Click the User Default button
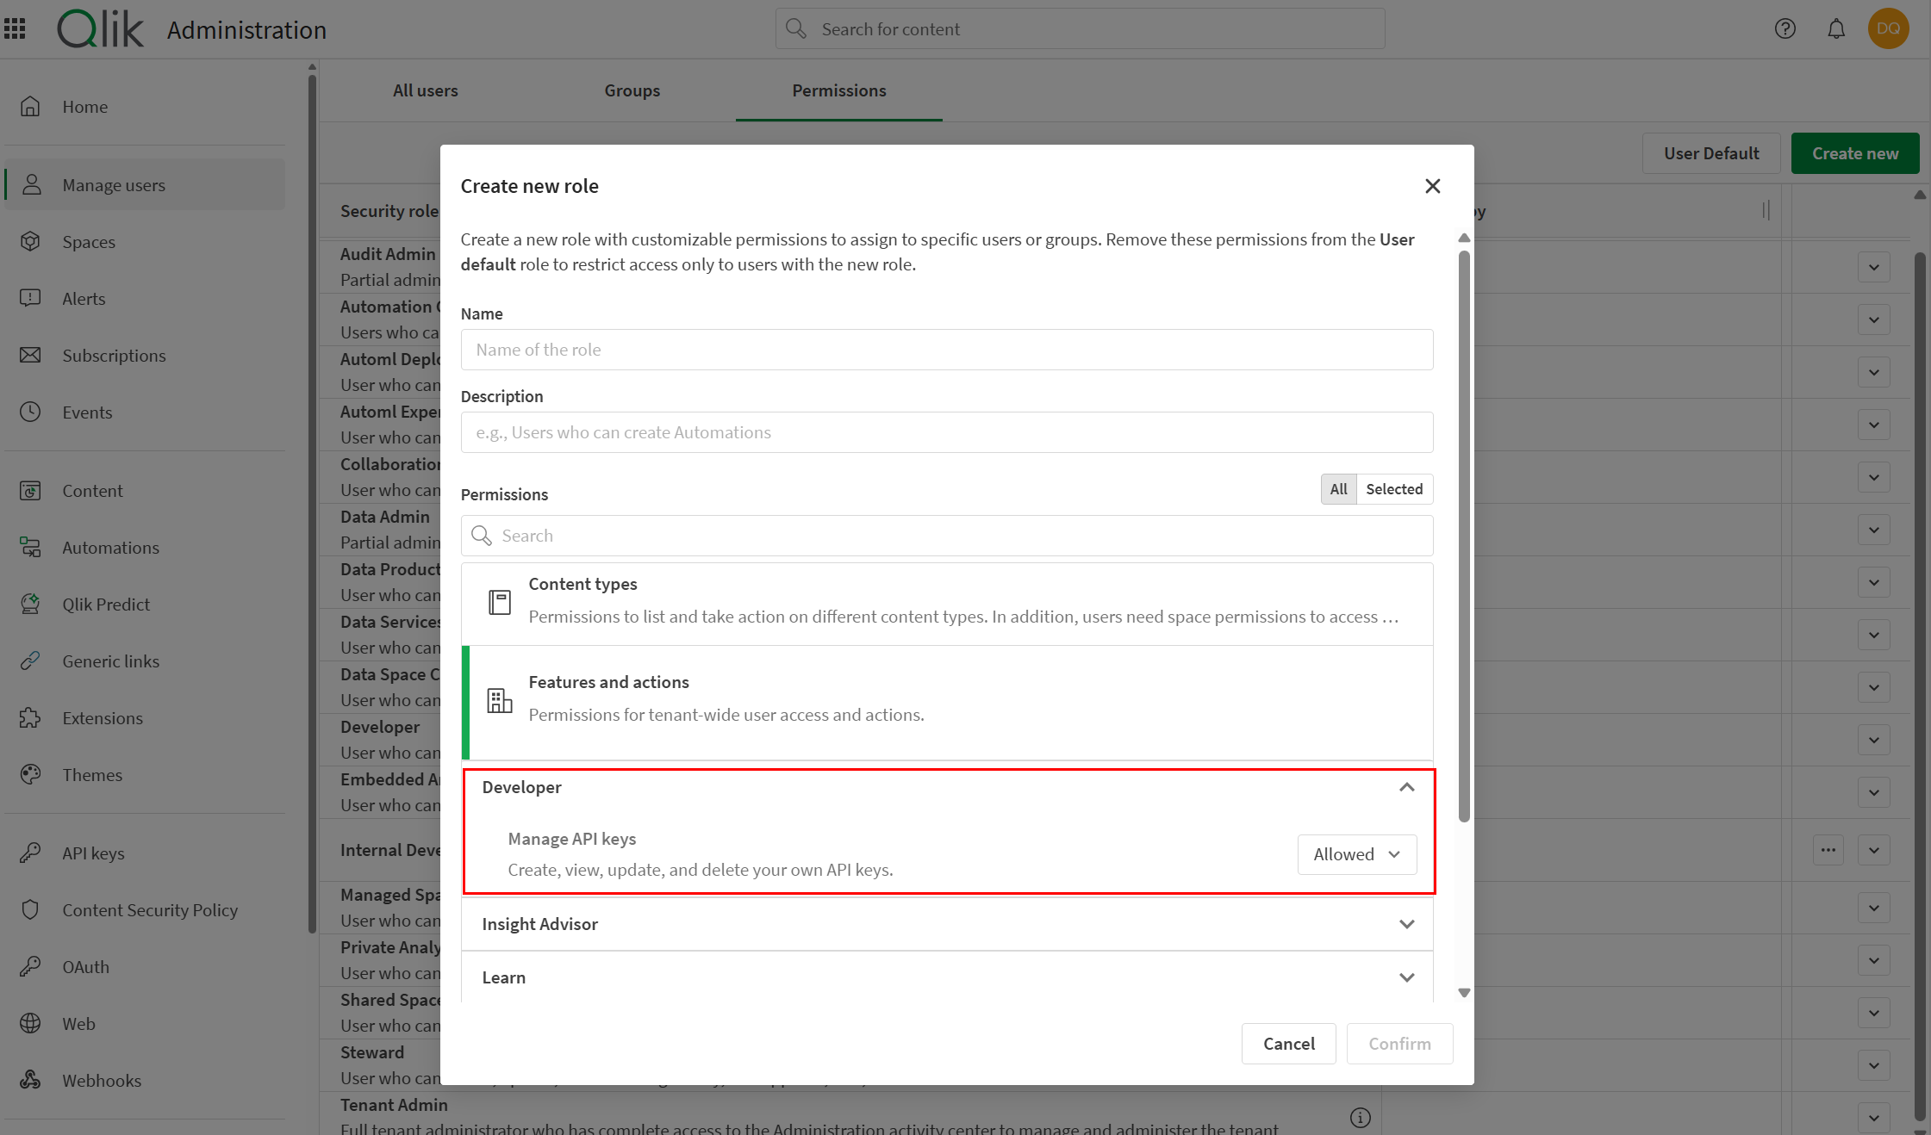Screen dimensions: 1931x1135 pos(1710,152)
